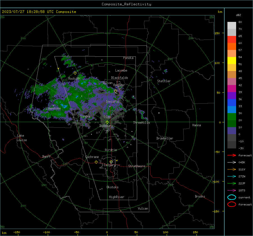Pick the magenta 42 dBZ color band
Screen dimensions: 253x236
pyautogui.click(x=232, y=88)
